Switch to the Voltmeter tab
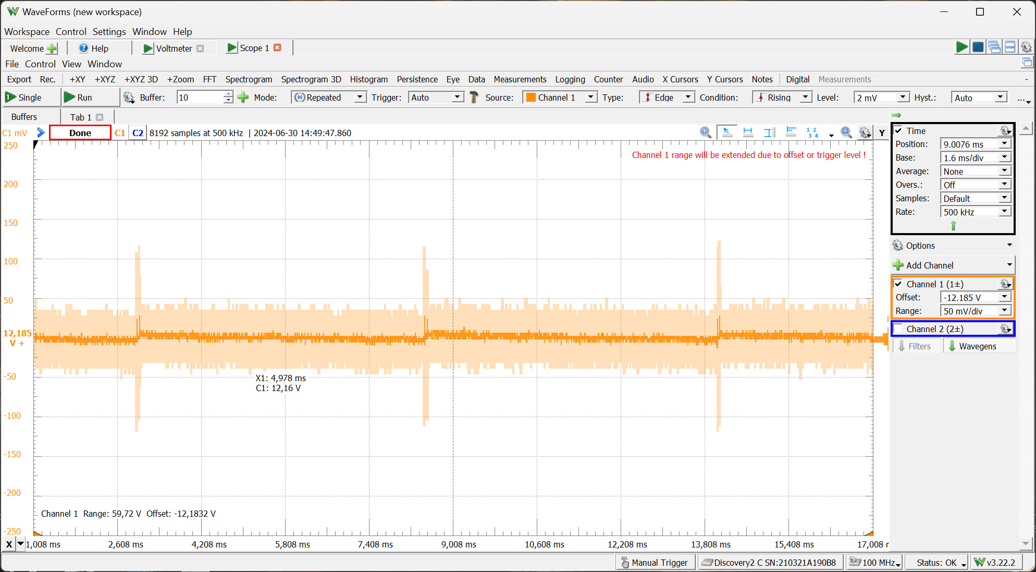Image resolution: width=1036 pixels, height=572 pixels. (x=174, y=48)
